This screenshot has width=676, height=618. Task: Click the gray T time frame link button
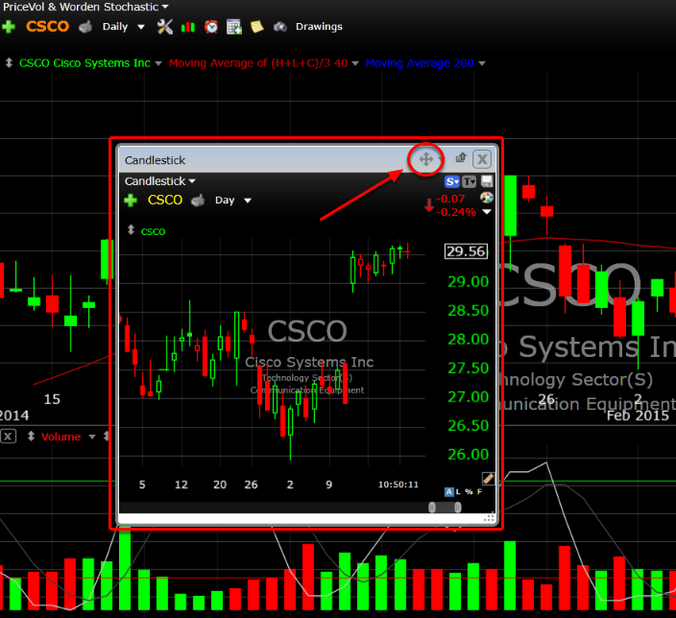469,182
